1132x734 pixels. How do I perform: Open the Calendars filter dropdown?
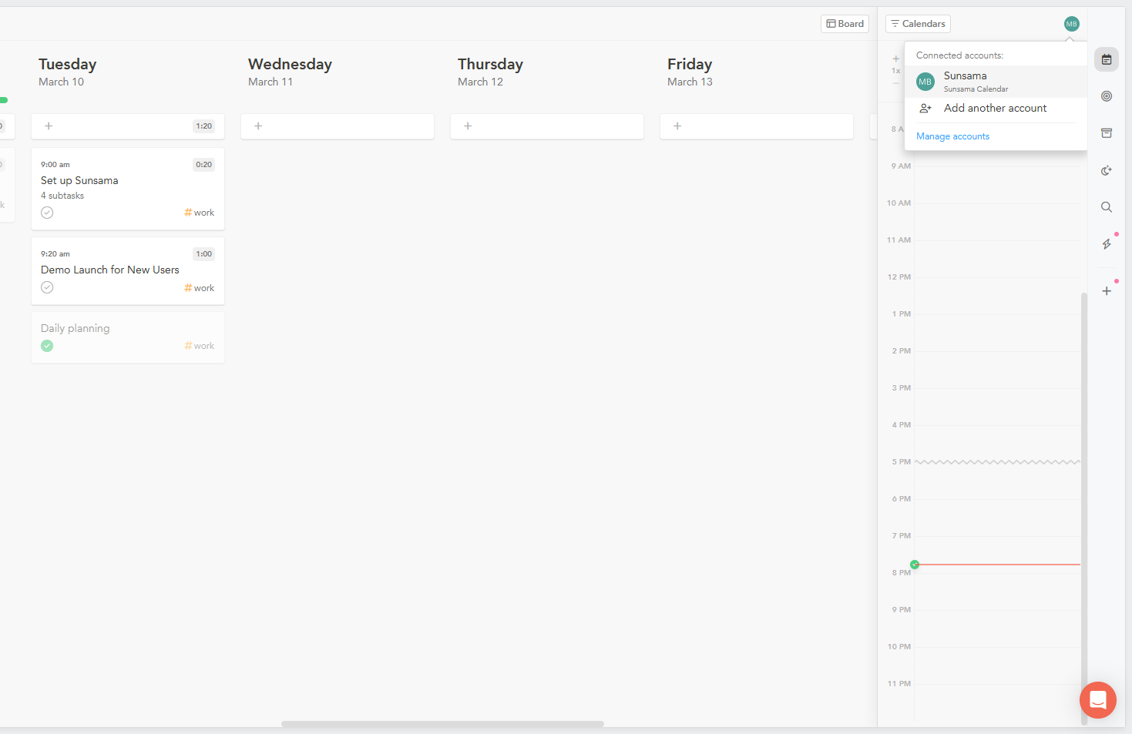pos(918,24)
